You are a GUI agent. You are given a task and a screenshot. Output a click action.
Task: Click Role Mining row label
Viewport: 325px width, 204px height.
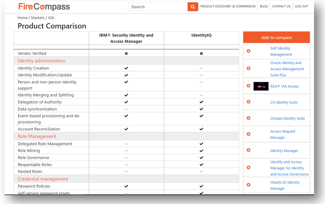click(x=29, y=151)
